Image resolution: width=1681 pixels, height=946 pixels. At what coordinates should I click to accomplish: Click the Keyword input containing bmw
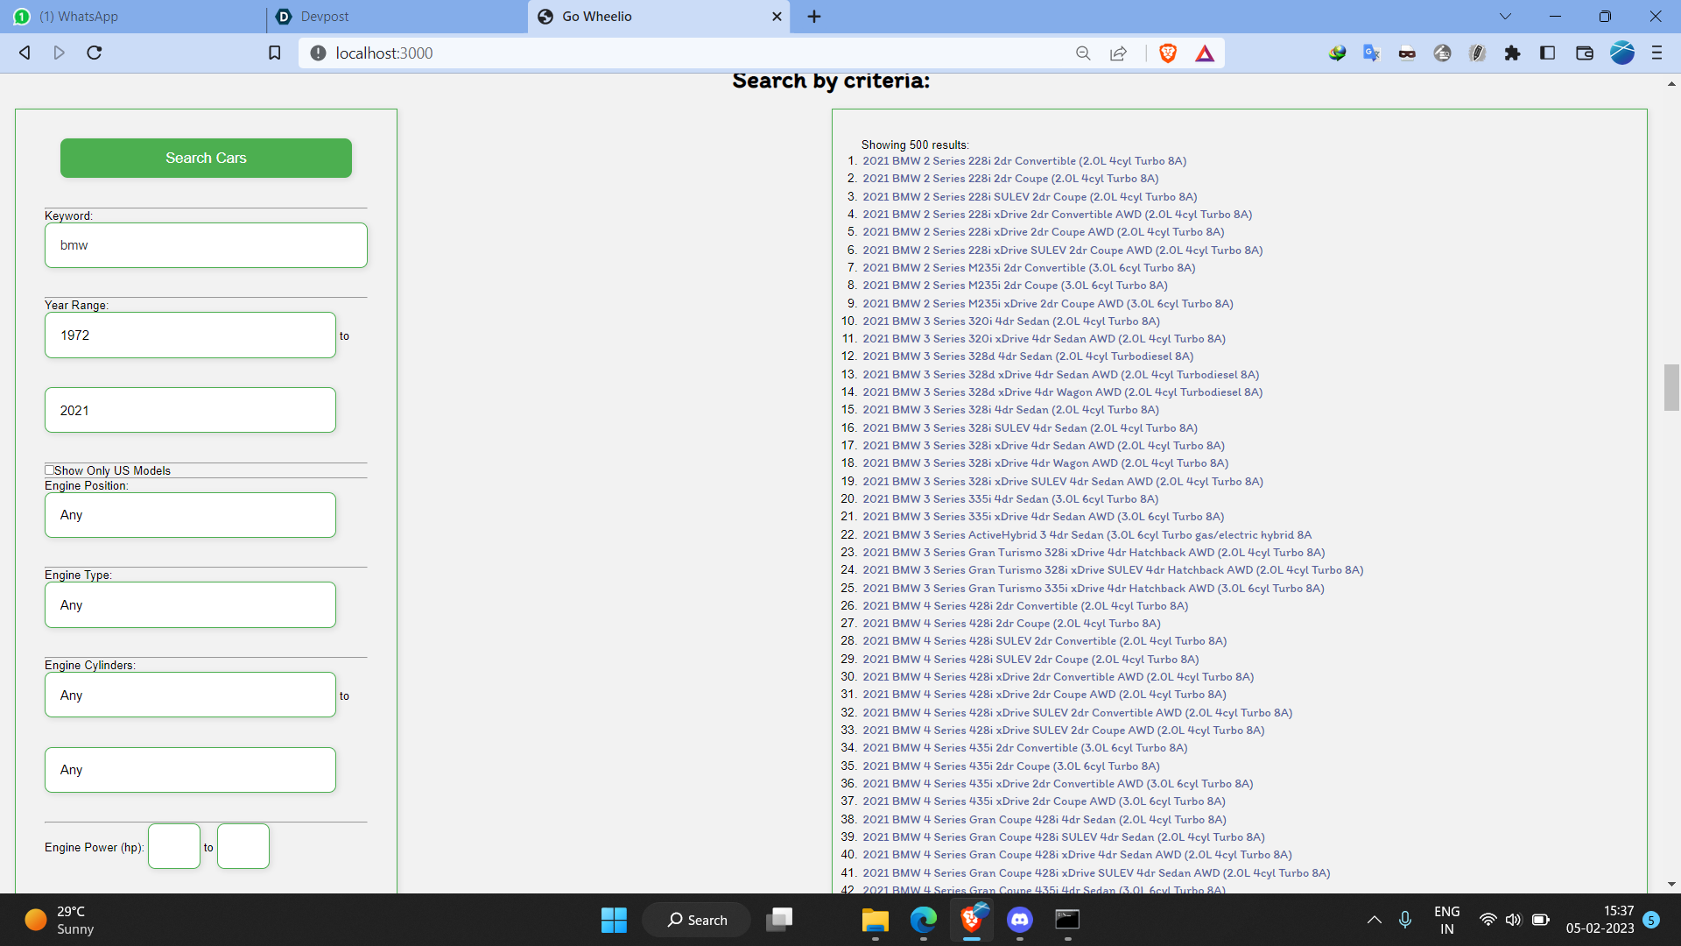point(206,245)
